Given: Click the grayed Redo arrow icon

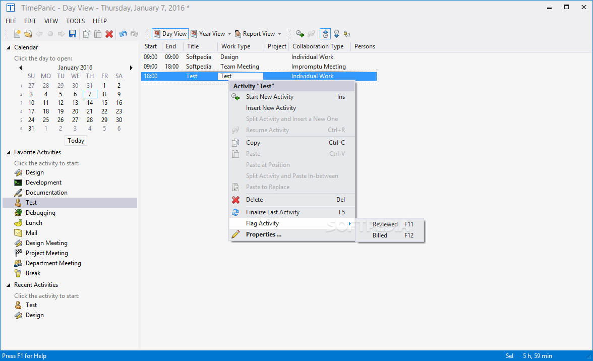Looking at the screenshot, I should pyautogui.click(x=134, y=34).
